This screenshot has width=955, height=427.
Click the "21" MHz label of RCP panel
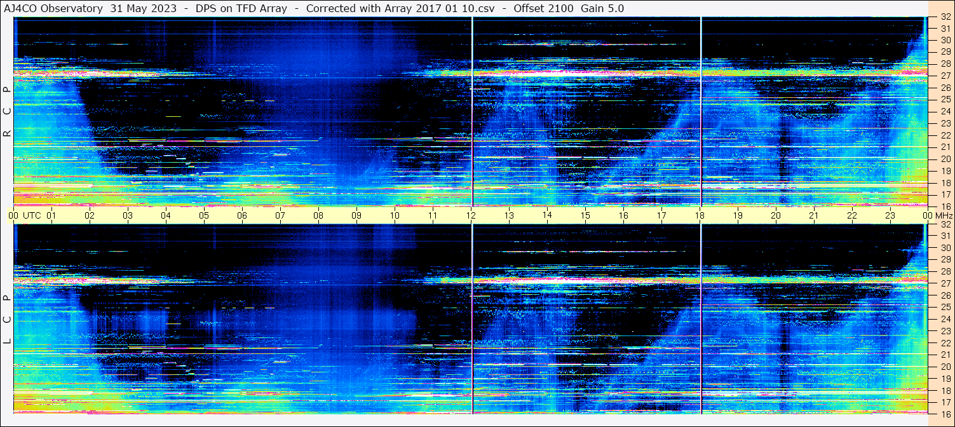(945, 147)
